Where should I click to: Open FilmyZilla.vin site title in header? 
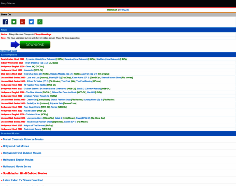tap(8, 3)
